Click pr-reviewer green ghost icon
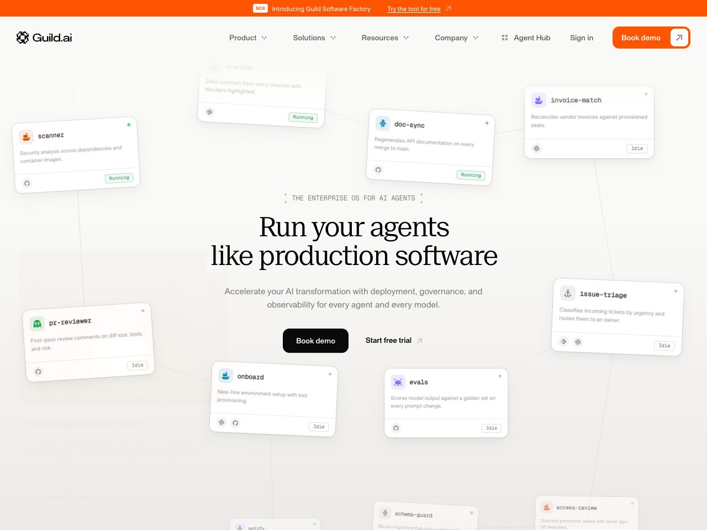Image resolution: width=707 pixels, height=530 pixels. click(x=37, y=324)
